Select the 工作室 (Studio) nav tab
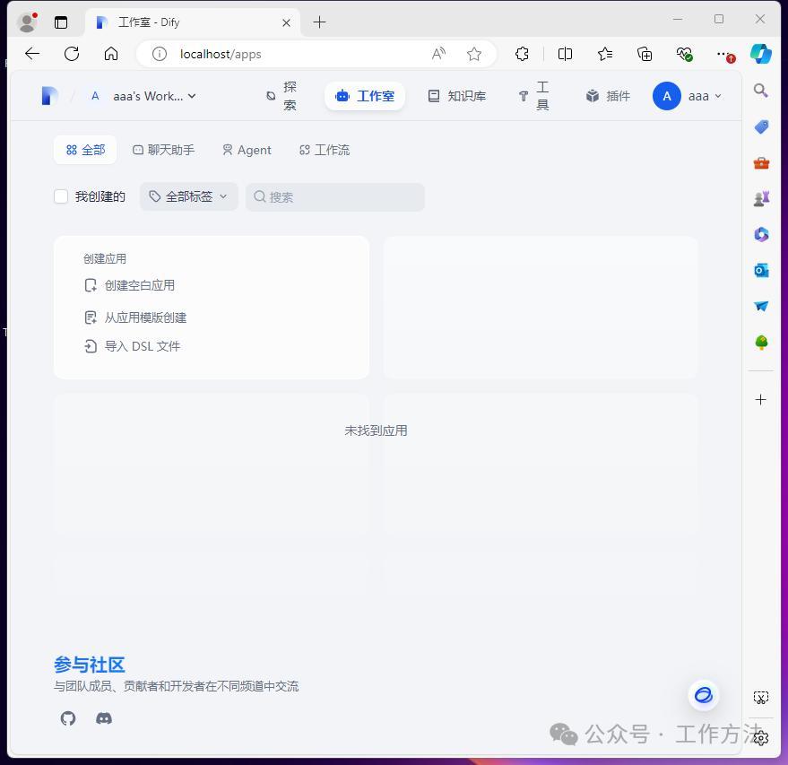The width and height of the screenshot is (788, 765). point(365,95)
